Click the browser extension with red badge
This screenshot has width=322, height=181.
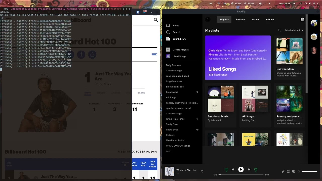(145, 12)
